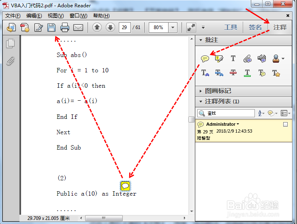Click the vertical scrollbar up arrow
Viewport: 297px width, 224px height.
(x=192, y=39)
